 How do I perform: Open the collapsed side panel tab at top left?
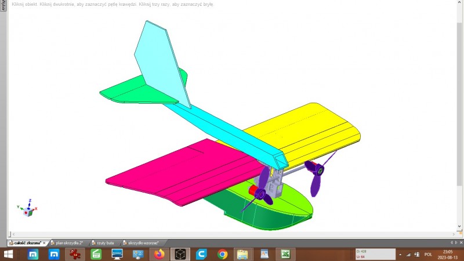[x=3, y=6]
